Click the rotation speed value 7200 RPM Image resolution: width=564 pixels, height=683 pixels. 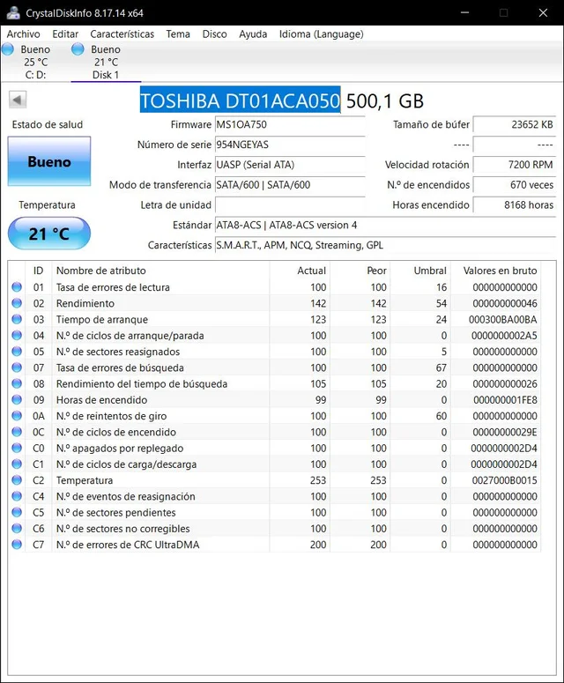click(515, 165)
